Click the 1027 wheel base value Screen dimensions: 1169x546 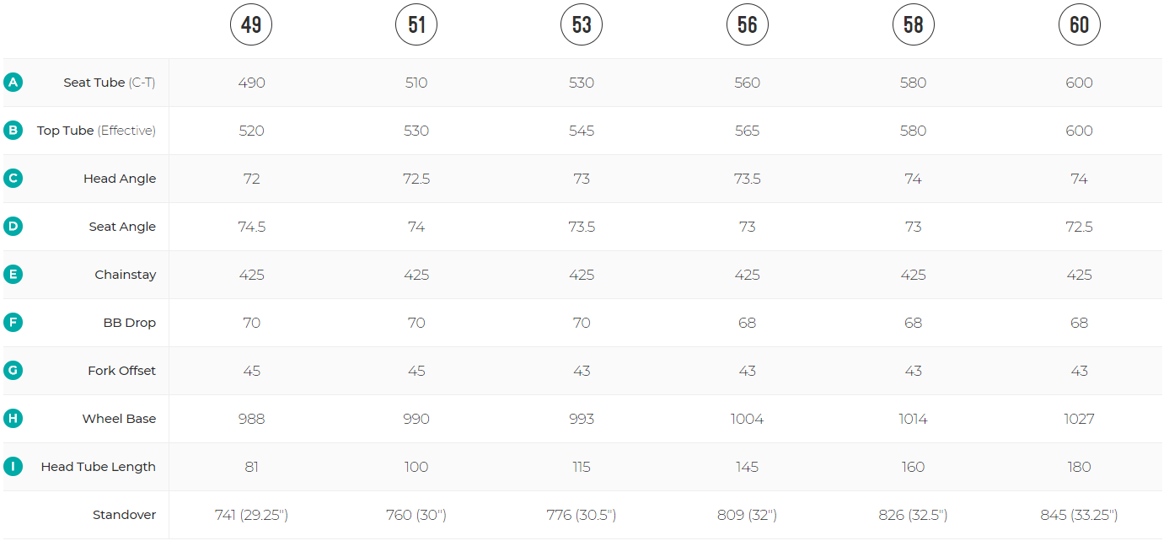(x=1080, y=419)
